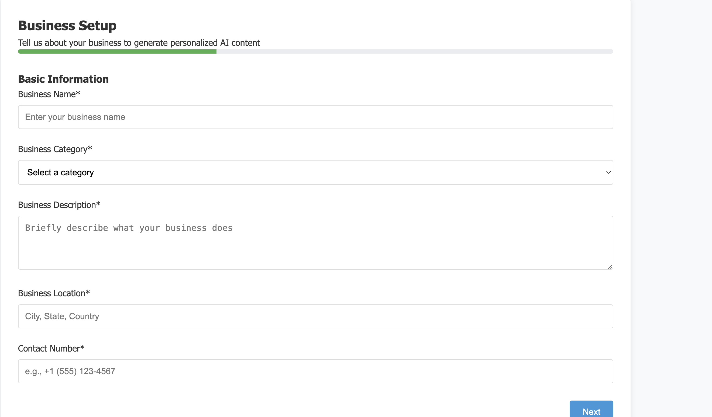Screen dimensions: 712x417
Task: Click the Business Setup page heading
Action: [x=67, y=25]
